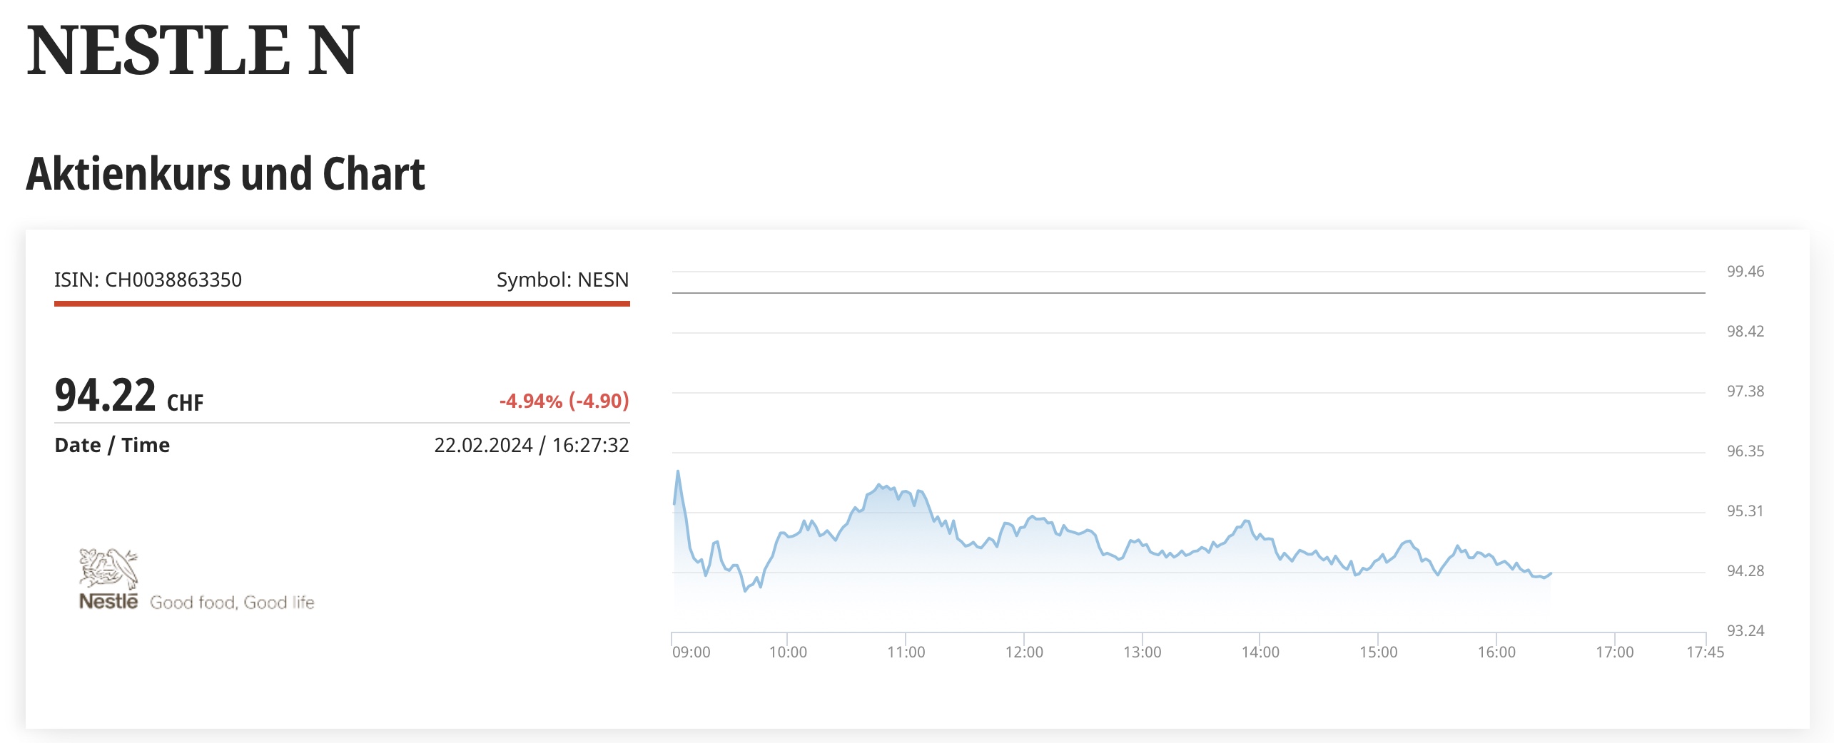Screen dimensions: 1834x743
Task: Click the Symbol: NESN label
Action: click(562, 280)
